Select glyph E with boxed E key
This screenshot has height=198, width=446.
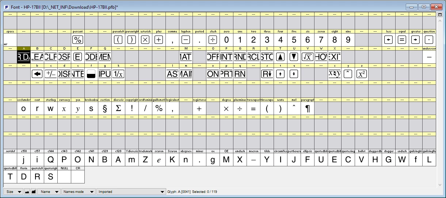click(78, 57)
